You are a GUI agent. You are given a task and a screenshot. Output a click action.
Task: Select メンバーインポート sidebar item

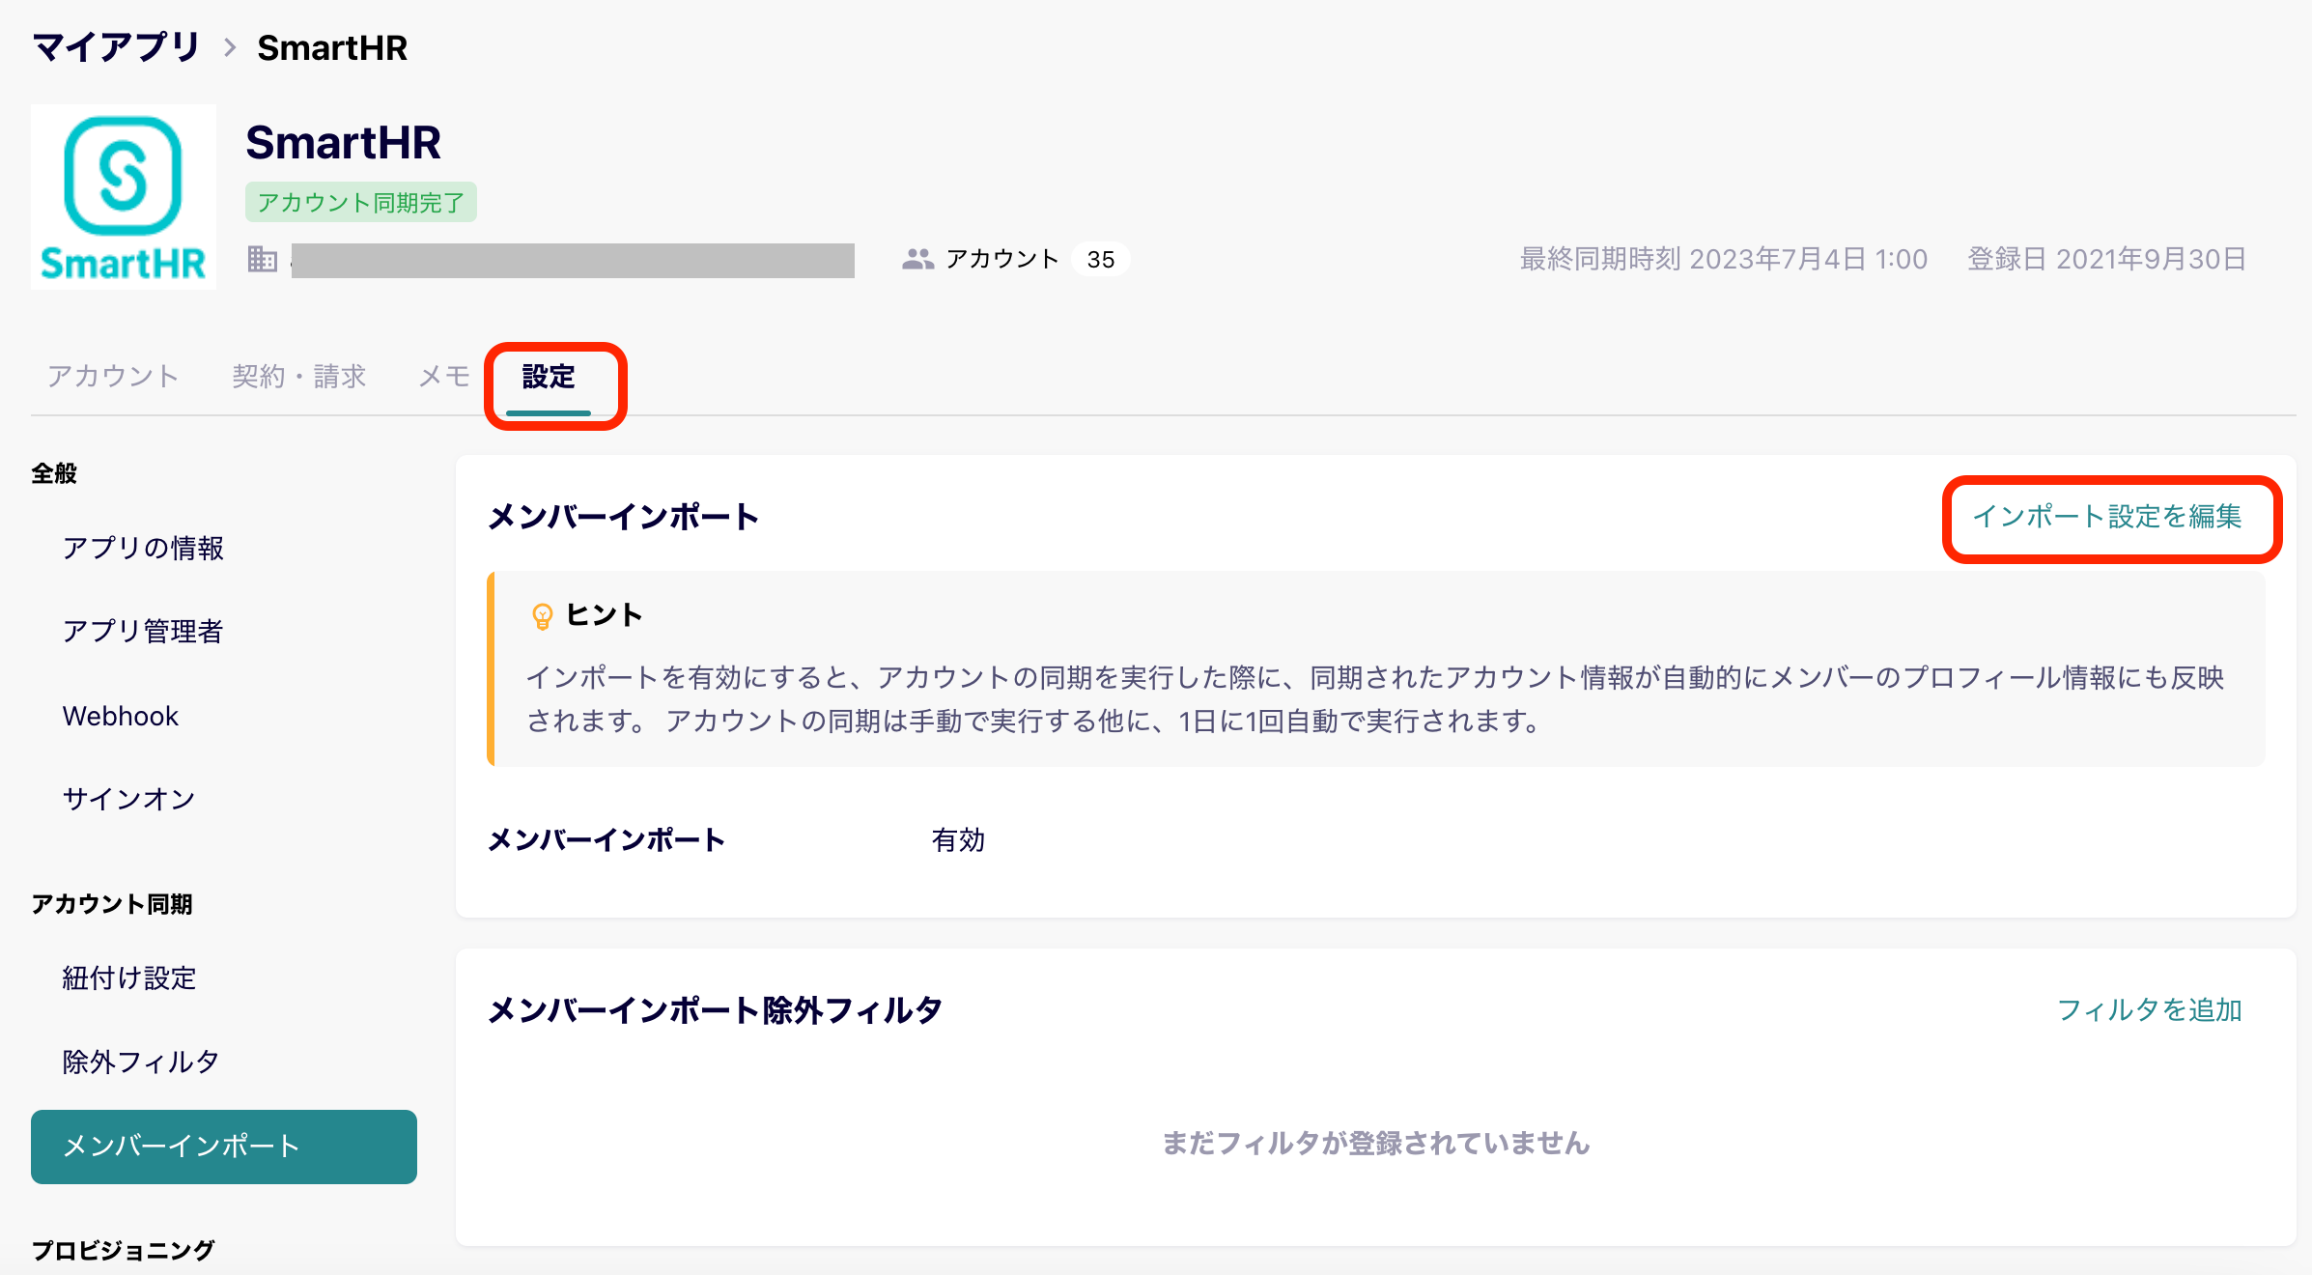click(x=224, y=1147)
